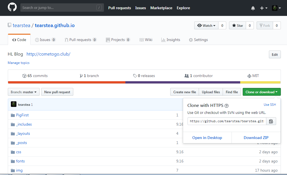Open the fork count next to Fork
Viewport: 287px width, 175px height.
coord(277,25)
